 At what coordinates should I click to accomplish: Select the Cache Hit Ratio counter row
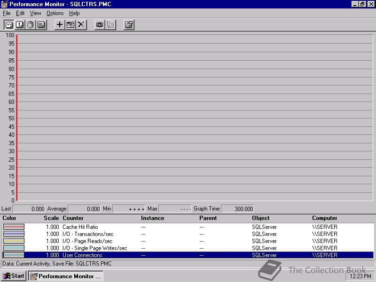click(188, 227)
